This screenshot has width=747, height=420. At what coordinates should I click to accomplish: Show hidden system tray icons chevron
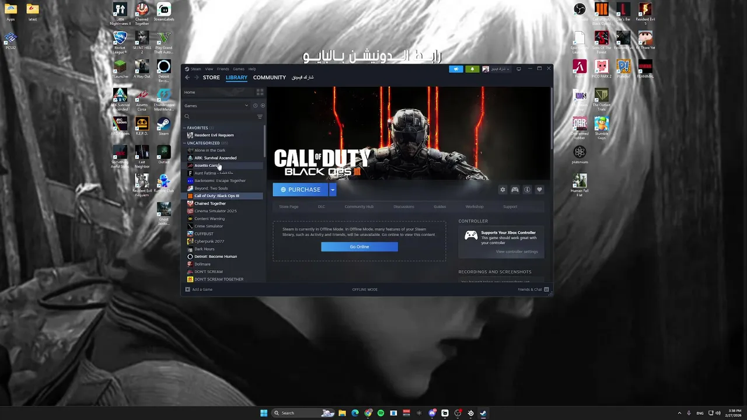679,413
